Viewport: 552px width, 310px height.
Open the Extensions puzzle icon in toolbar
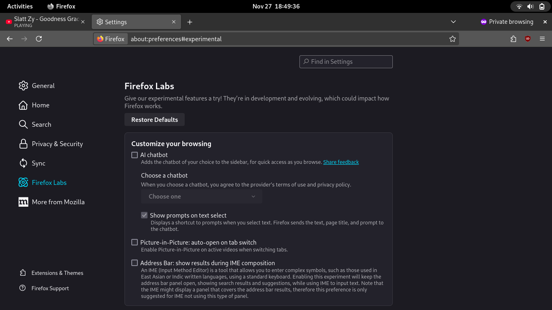(513, 39)
